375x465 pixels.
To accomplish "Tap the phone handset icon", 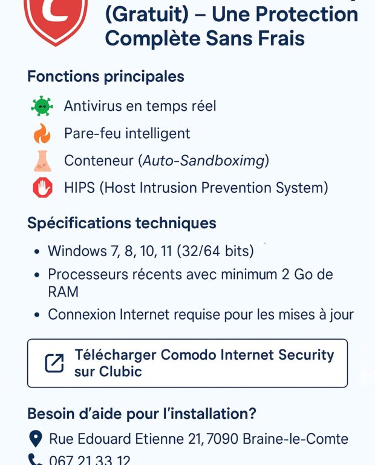I will pyautogui.click(x=35, y=460).
